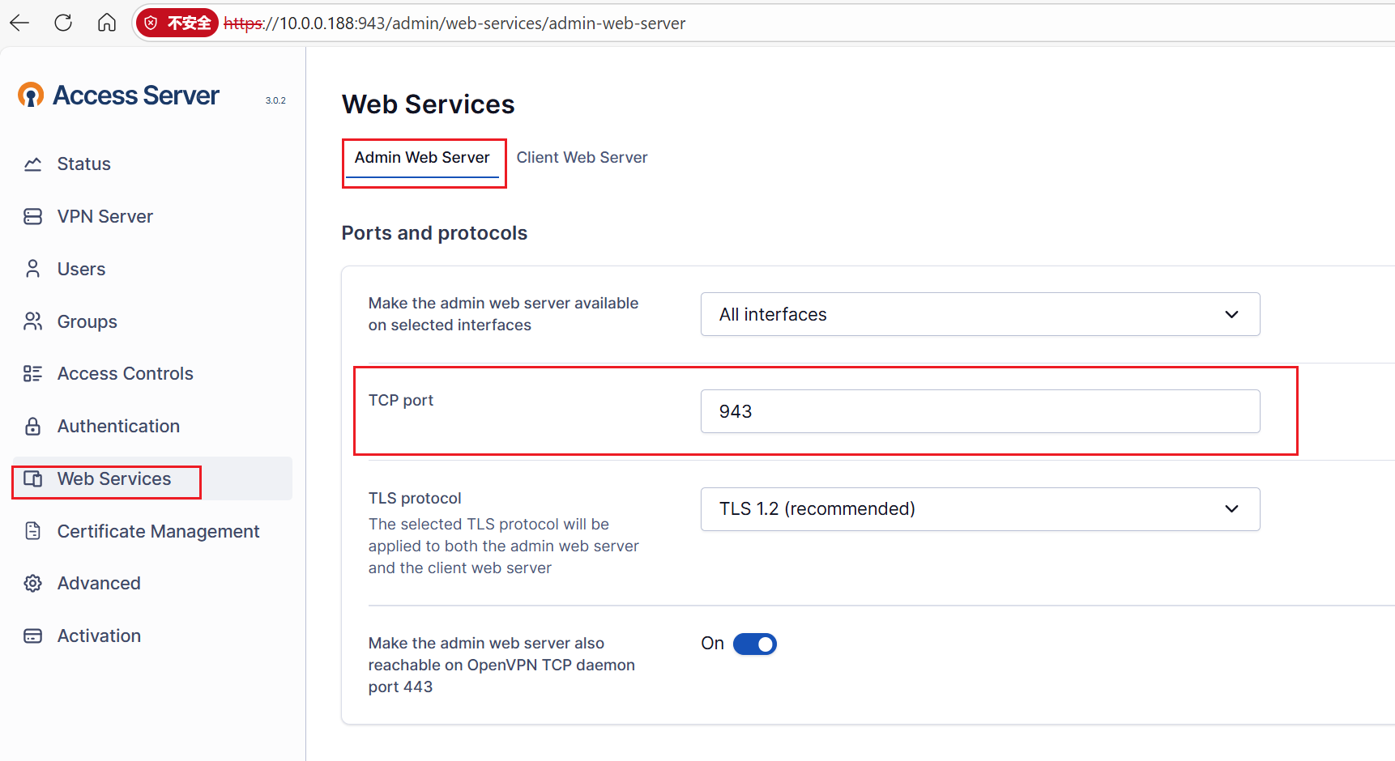Viewport: 1395px width, 761px height.
Task: Reload the page with browser refresh button
Action: (x=63, y=23)
